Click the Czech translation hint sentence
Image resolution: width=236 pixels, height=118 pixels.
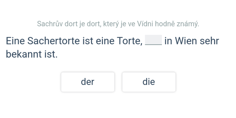point(118,24)
